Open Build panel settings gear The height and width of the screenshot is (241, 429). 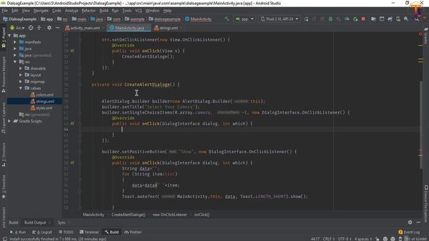(x=410, y=222)
